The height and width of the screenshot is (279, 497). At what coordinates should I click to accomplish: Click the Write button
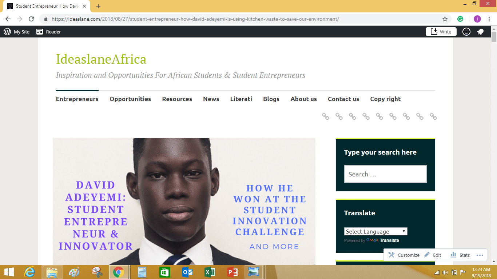pos(441,32)
